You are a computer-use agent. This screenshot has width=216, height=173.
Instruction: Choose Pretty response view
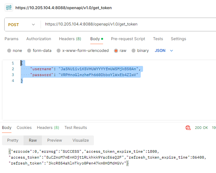[13, 140]
